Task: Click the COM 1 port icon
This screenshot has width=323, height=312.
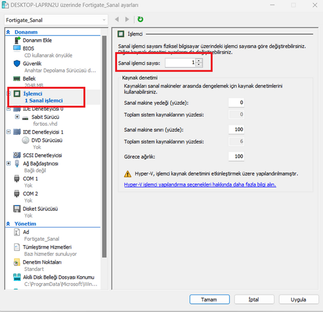Action: 17,179
